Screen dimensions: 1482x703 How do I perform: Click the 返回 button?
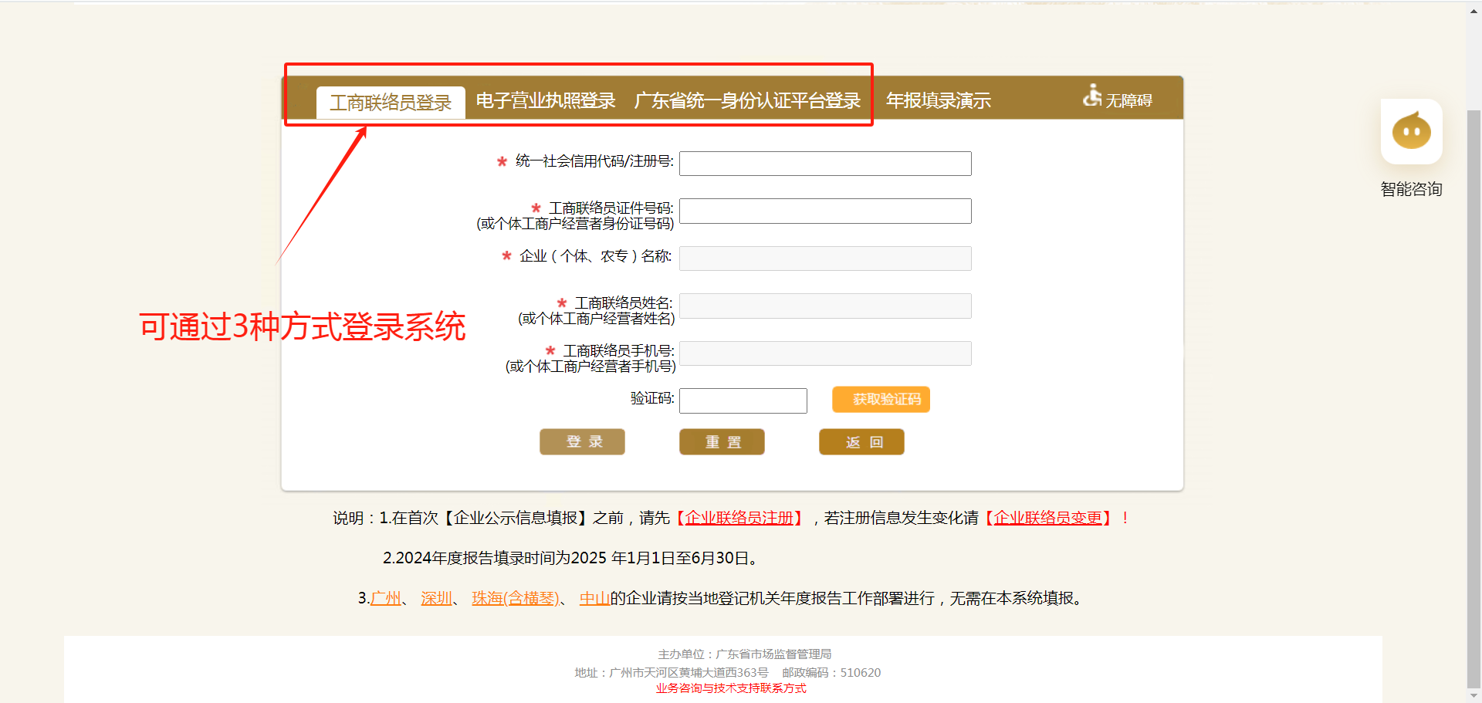[x=861, y=442]
